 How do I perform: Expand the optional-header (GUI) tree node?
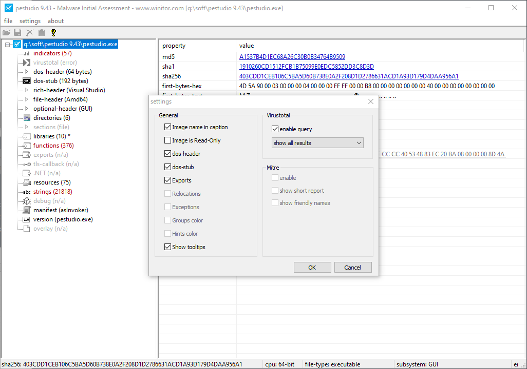pos(27,109)
